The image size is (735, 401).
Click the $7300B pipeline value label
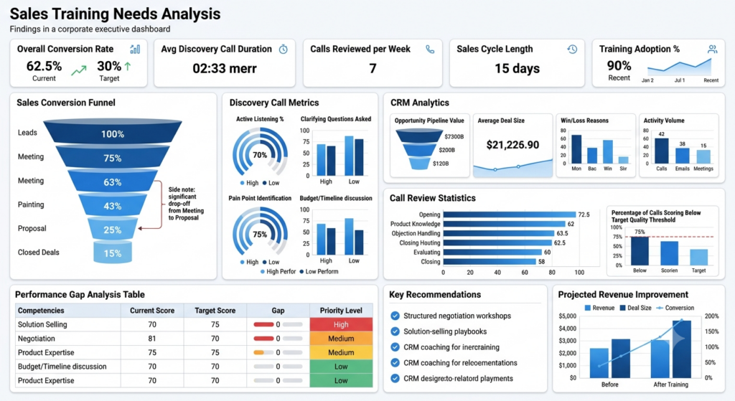coord(454,136)
